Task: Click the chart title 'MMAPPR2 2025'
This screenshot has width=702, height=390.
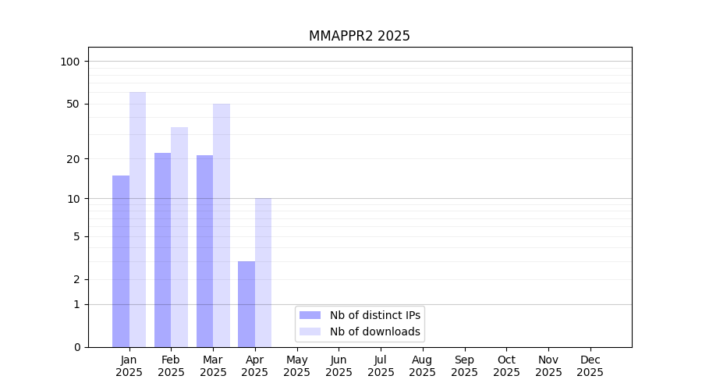Action: 359,36
